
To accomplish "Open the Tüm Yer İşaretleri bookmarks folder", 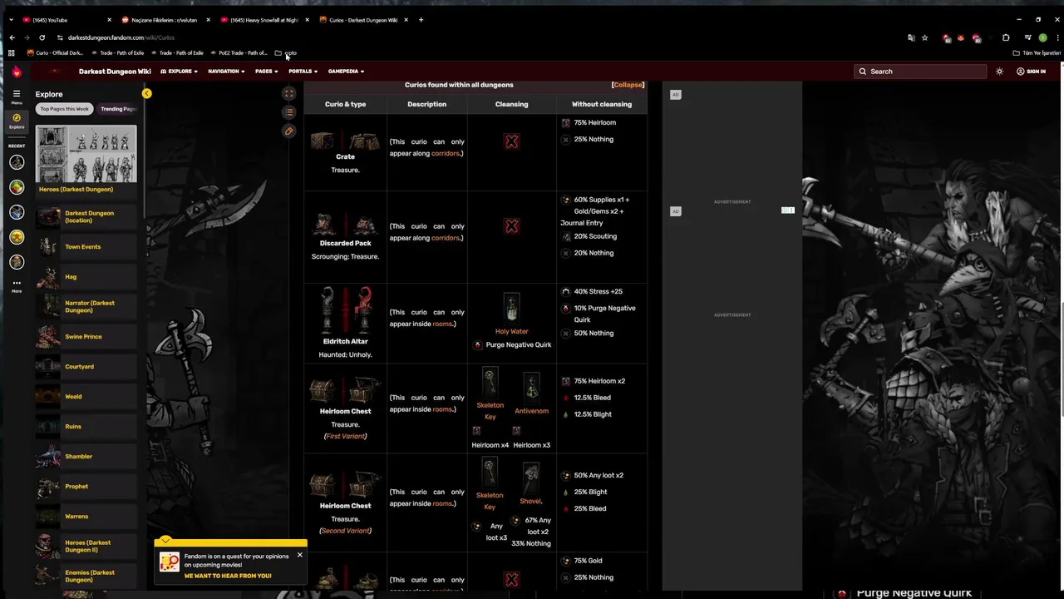I will [1037, 53].
